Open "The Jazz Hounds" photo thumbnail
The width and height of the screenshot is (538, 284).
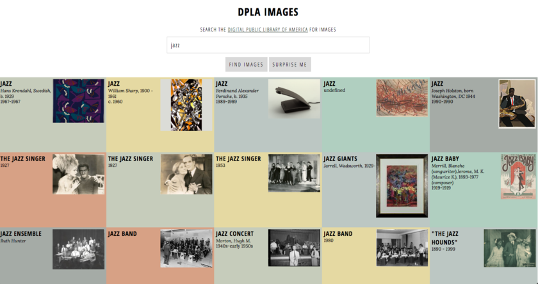pos(510,248)
